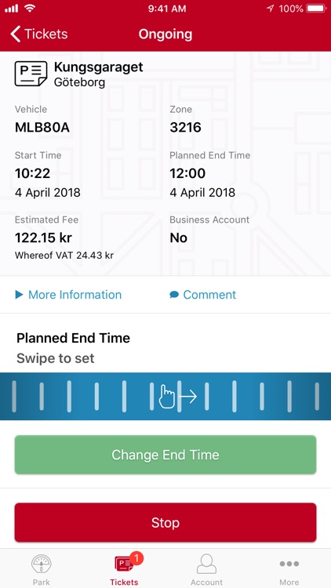Tap zone number 3216
331x588 pixels.
click(x=185, y=128)
